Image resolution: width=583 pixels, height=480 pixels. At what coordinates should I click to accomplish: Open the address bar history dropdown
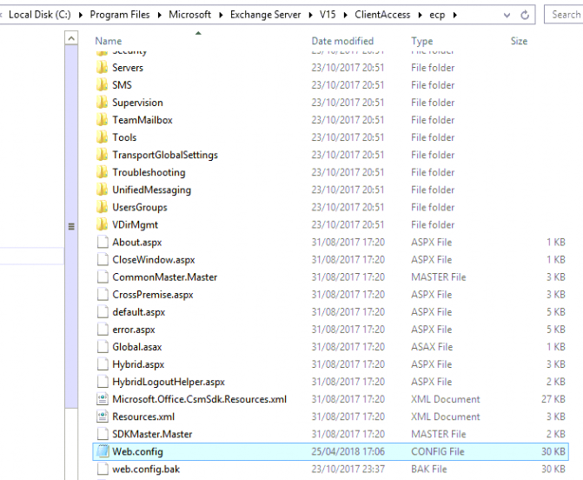[x=507, y=15]
